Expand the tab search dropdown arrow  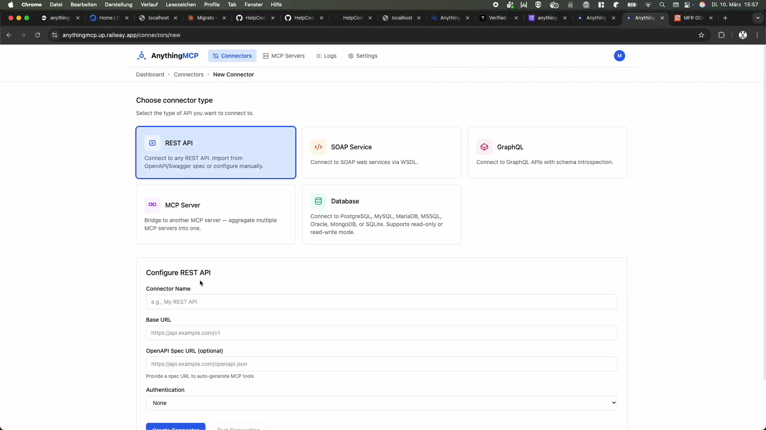[758, 18]
